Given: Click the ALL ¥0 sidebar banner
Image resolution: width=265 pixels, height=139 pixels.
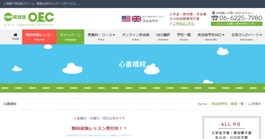Looking at the screenshot, I should tap(231, 128).
